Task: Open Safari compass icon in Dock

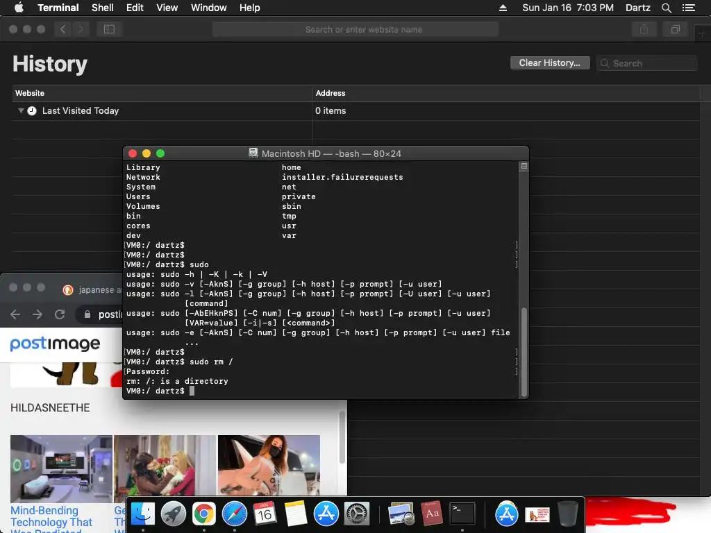Action: [x=235, y=514]
